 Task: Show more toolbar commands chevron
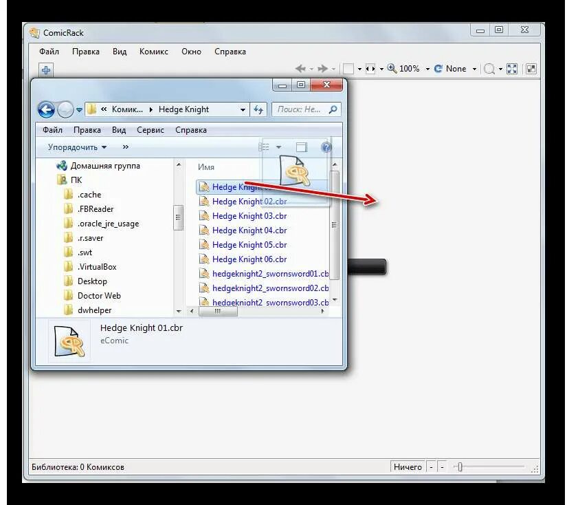(126, 147)
